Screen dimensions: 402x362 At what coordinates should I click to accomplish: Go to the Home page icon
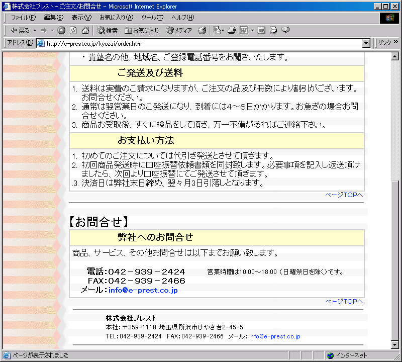pos(85,30)
